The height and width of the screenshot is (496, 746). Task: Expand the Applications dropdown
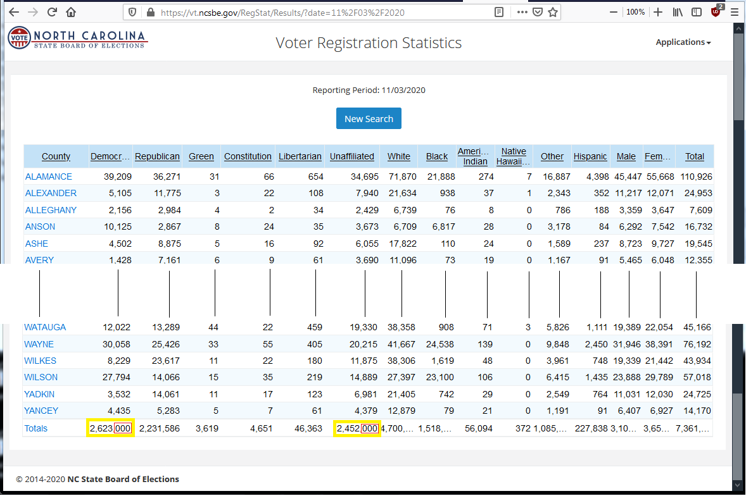(683, 42)
